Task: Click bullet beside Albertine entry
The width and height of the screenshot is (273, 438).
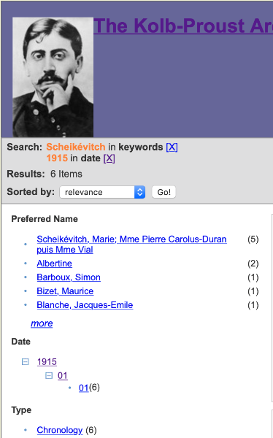Action: (x=26, y=264)
